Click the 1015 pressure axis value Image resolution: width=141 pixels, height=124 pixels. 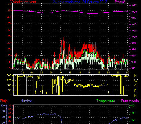coord(134,18)
